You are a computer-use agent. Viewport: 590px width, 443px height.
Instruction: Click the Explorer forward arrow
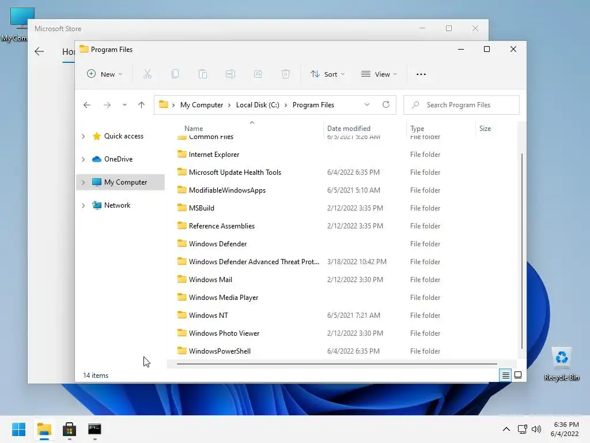click(x=107, y=105)
